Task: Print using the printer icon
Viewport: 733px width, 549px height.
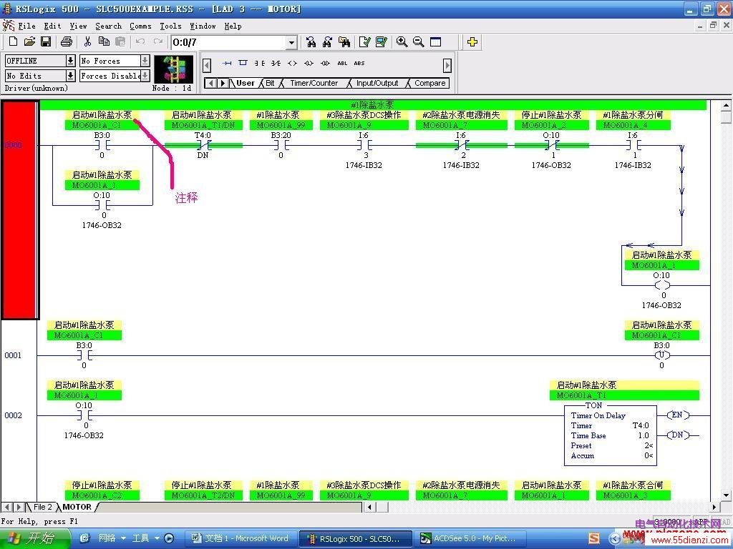Action: (67, 42)
